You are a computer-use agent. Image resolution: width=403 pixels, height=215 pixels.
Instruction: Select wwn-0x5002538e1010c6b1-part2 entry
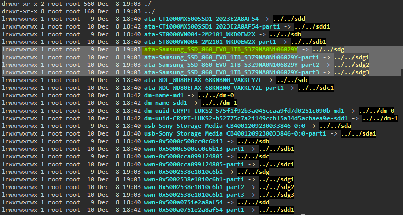[194, 187]
